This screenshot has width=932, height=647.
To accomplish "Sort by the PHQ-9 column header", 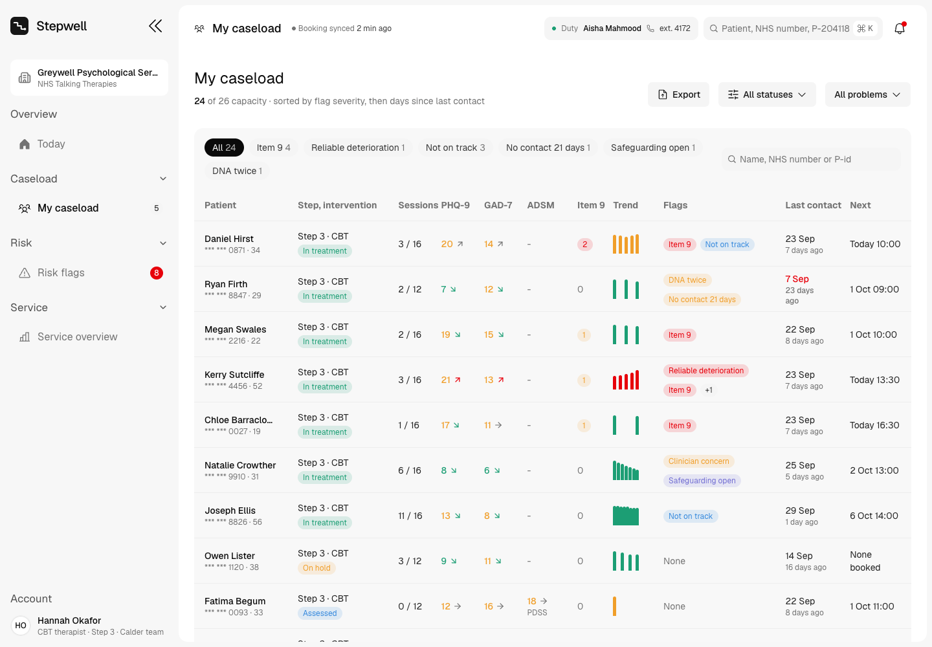I will click(x=456, y=205).
